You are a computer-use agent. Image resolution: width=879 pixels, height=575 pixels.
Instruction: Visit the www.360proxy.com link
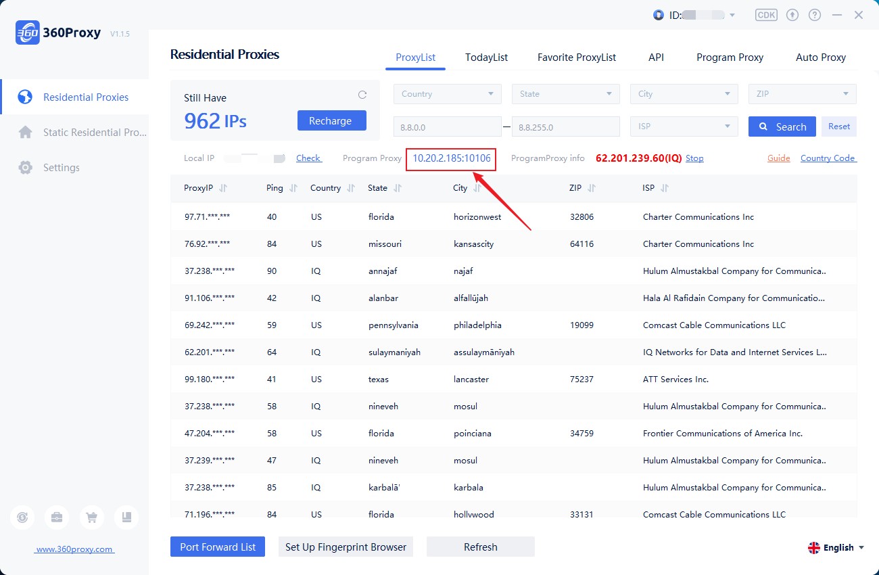click(74, 549)
